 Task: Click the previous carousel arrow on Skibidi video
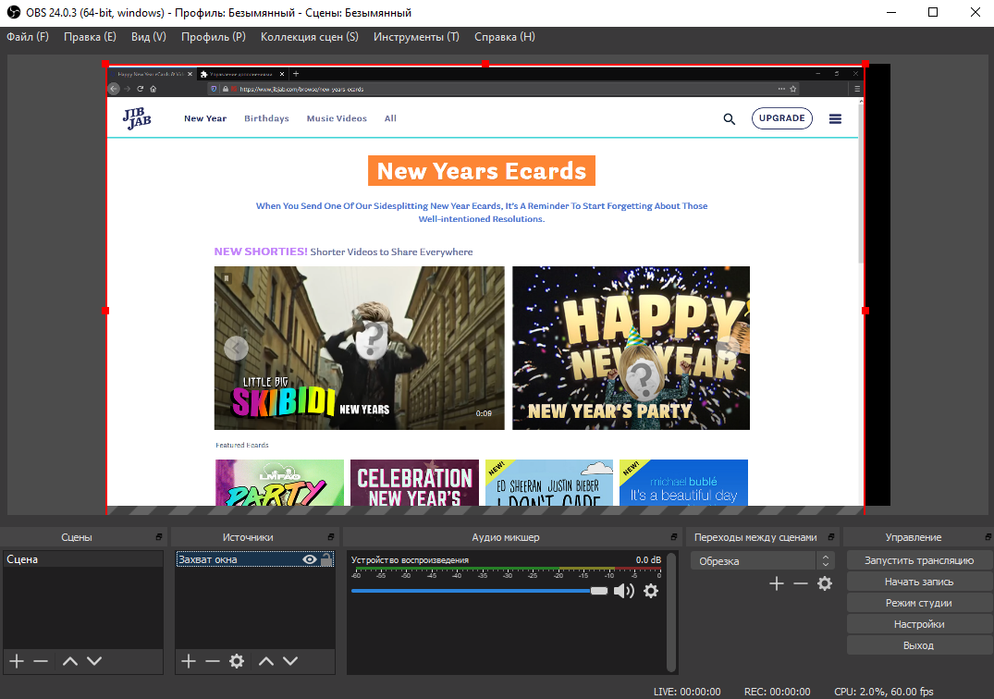(x=236, y=348)
